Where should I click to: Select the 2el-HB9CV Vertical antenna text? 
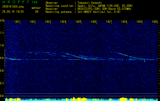point(99,12)
